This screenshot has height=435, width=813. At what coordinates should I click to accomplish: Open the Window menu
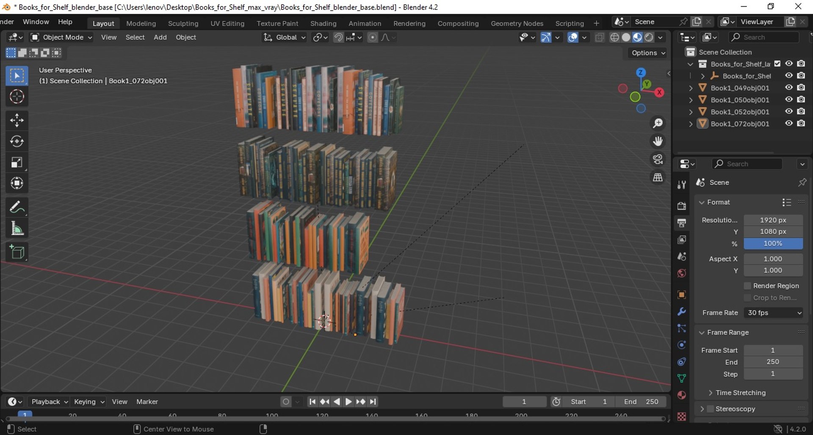tap(36, 22)
